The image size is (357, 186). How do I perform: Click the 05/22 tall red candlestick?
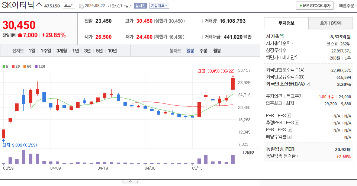(x=233, y=84)
